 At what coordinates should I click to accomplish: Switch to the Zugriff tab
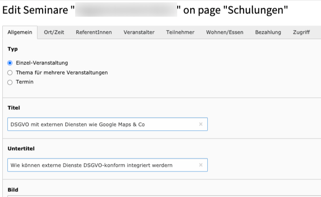click(301, 32)
